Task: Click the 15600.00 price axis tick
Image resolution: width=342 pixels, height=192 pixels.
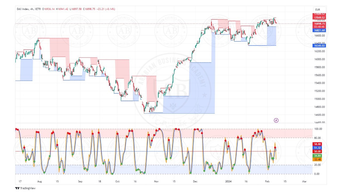Action: tap(320, 75)
